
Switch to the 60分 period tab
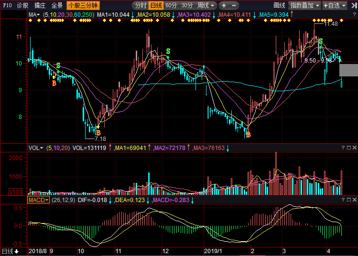click(x=171, y=6)
